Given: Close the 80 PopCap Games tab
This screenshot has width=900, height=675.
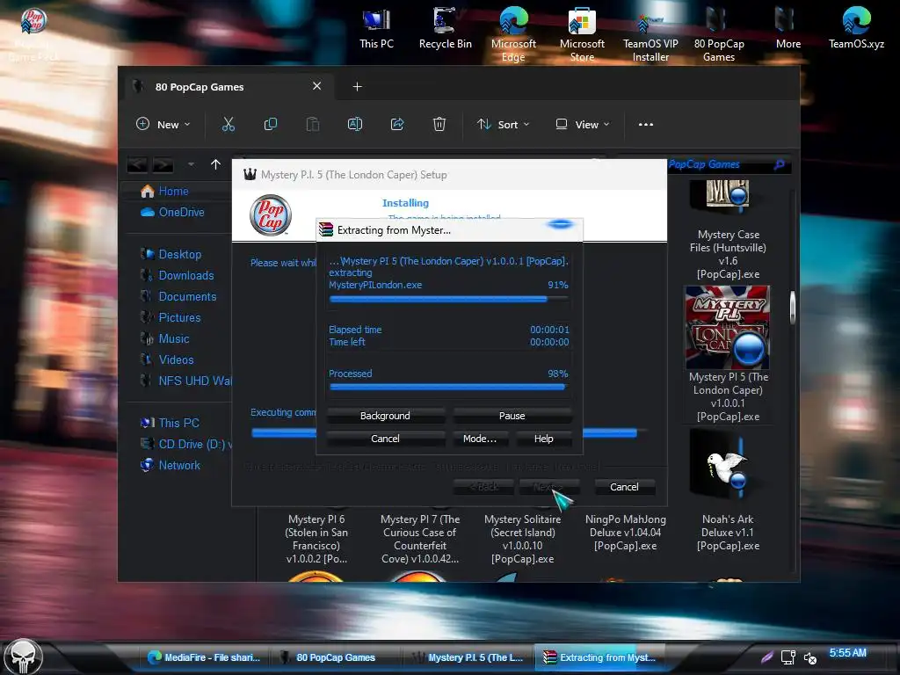Looking at the screenshot, I should [x=316, y=86].
